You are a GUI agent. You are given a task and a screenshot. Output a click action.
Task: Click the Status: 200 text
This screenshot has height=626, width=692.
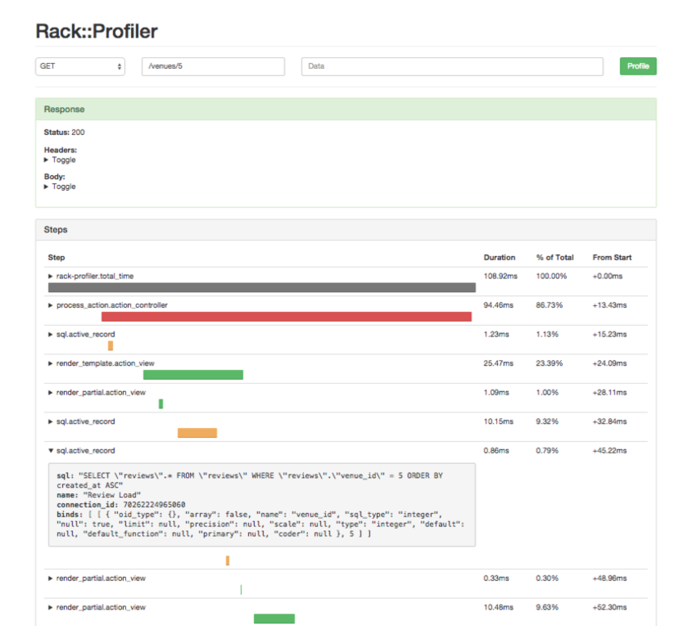(x=65, y=133)
